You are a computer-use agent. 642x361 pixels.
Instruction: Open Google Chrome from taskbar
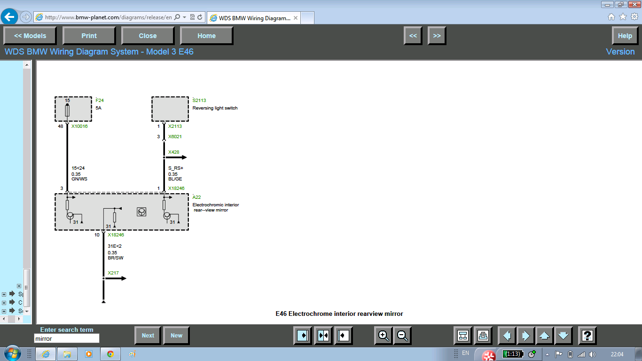tap(110, 354)
